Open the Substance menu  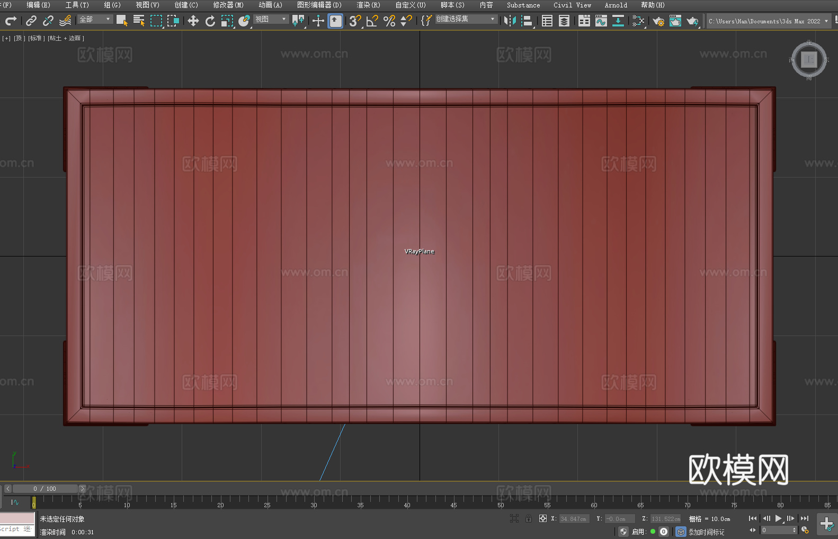pyautogui.click(x=523, y=5)
